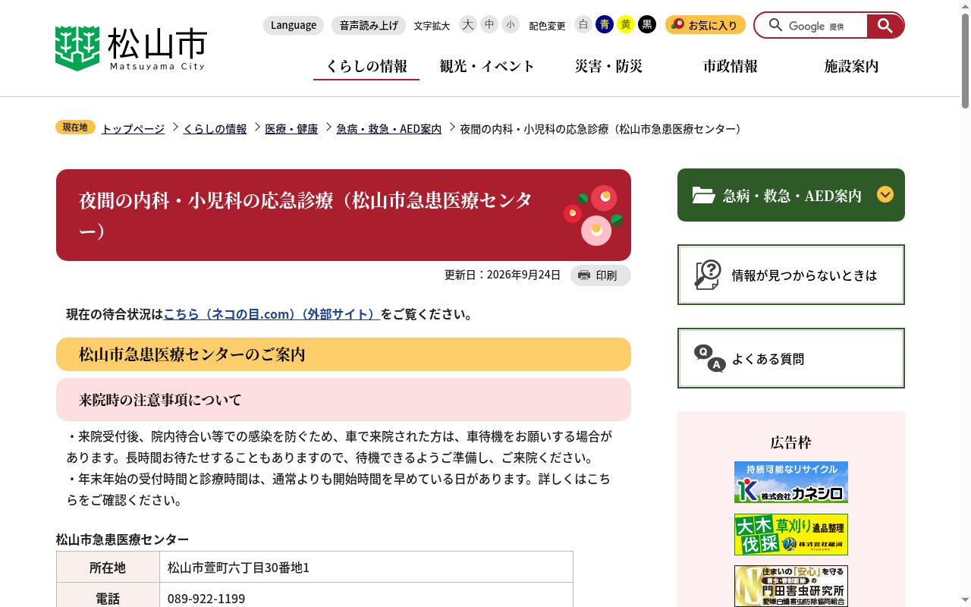This screenshot has width=971, height=607.
Task: Open 情報が見つからないときは link
Action: click(x=791, y=275)
